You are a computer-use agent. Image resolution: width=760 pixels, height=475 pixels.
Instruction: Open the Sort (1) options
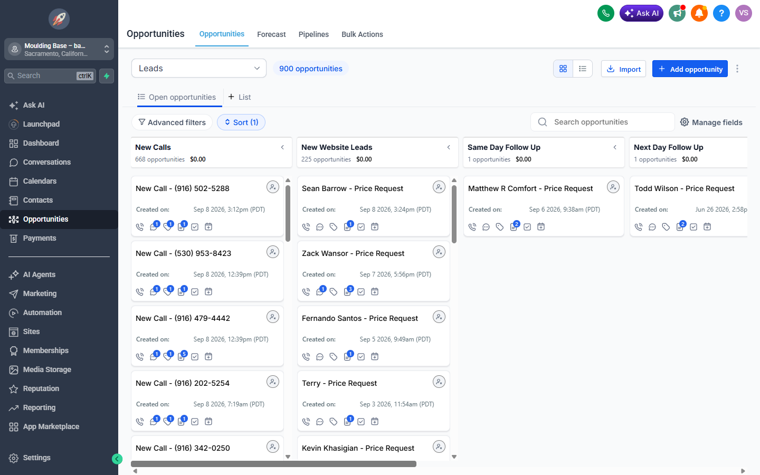(241, 122)
